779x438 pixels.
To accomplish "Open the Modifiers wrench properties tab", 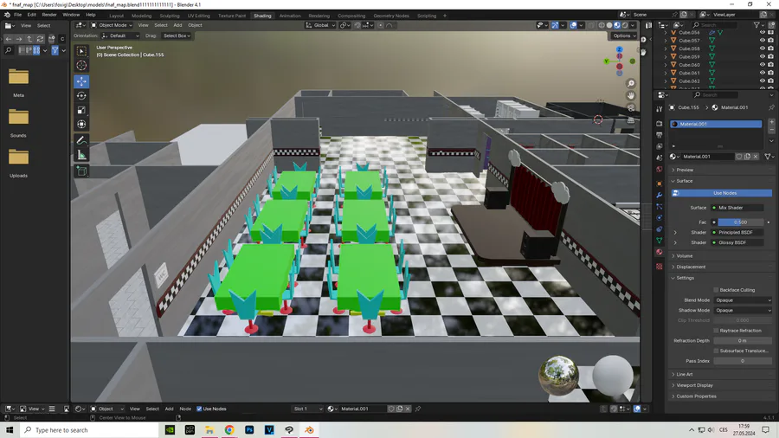I will (660, 195).
